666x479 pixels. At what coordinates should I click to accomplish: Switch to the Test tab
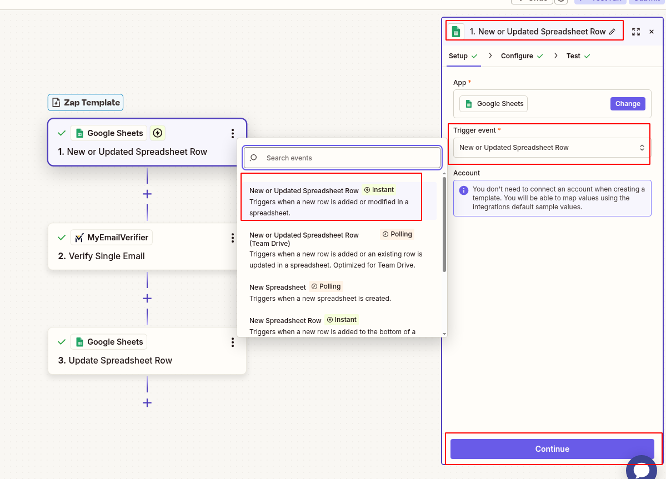pyautogui.click(x=574, y=56)
